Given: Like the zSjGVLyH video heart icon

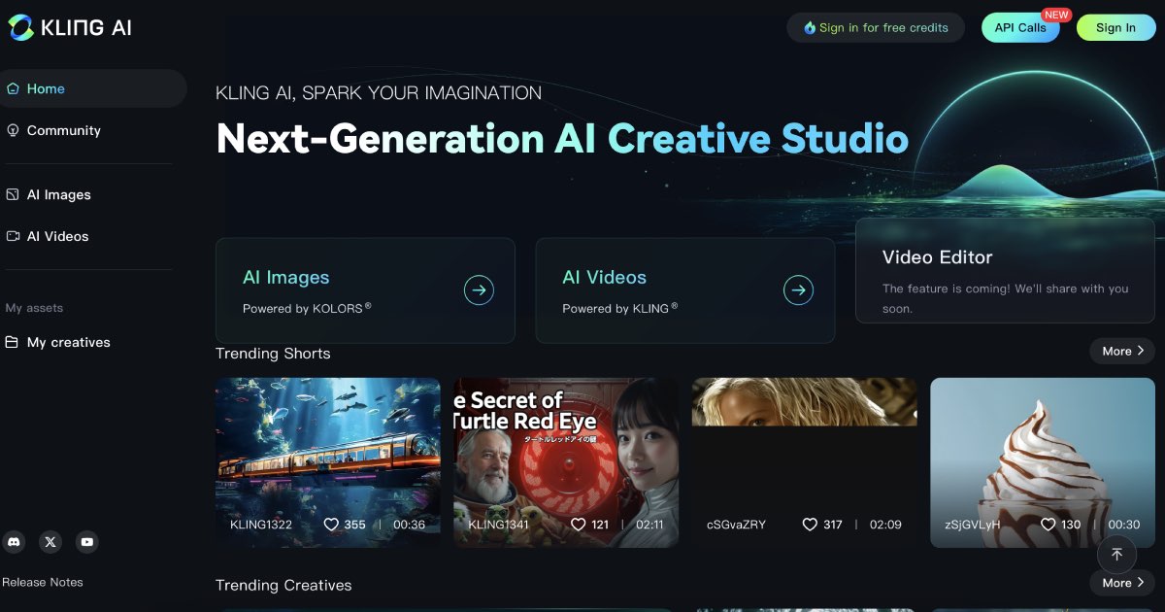Looking at the screenshot, I should [1048, 525].
